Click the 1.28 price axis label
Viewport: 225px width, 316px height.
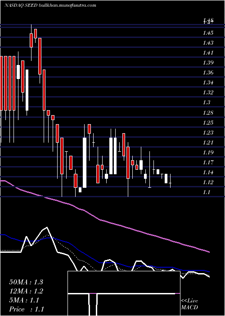[x=208, y=112]
